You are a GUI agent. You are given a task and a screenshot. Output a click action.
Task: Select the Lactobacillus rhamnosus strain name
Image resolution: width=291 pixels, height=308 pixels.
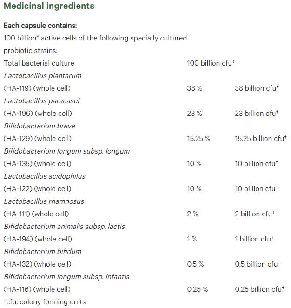click(x=44, y=201)
